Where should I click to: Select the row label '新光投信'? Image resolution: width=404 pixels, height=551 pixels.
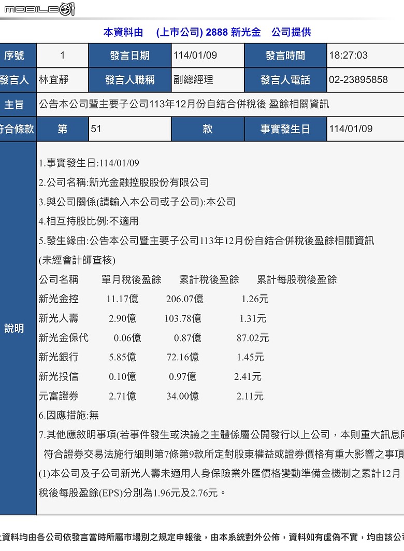pyautogui.click(x=59, y=377)
